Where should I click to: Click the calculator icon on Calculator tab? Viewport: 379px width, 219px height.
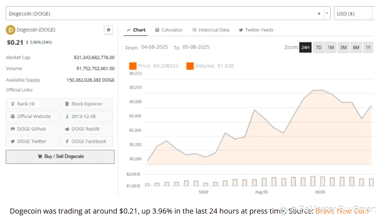(157, 30)
